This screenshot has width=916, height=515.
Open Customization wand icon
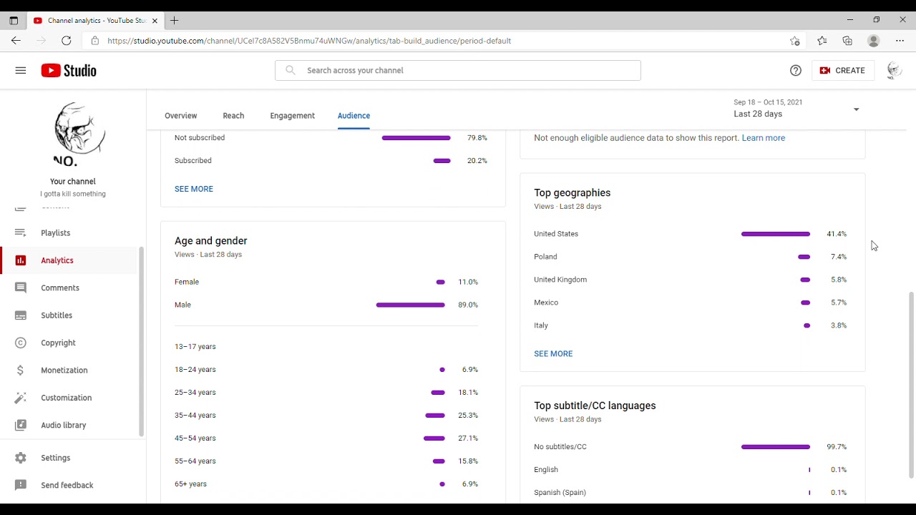click(x=21, y=398)
